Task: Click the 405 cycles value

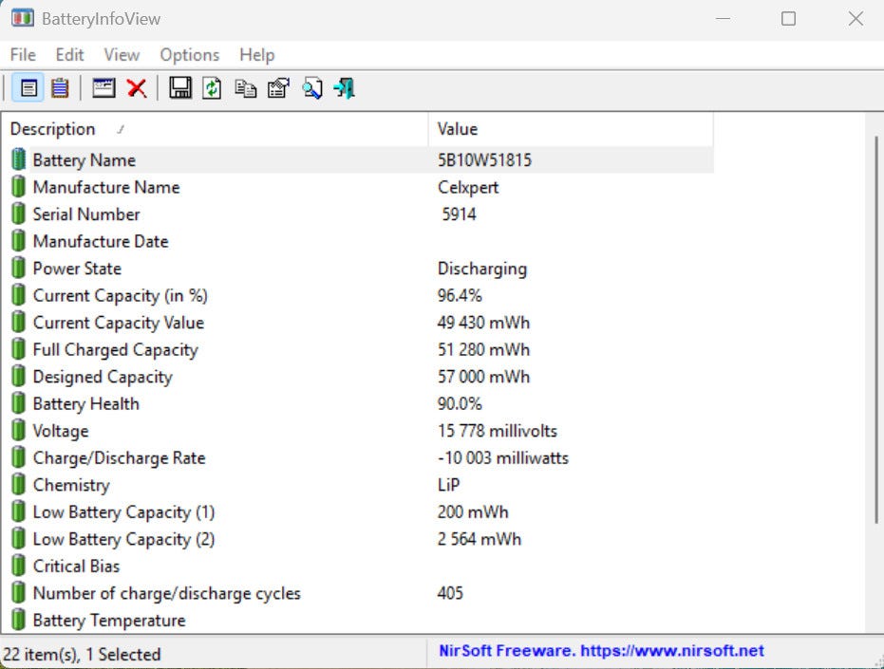Action: pyautogui.click(x=450, y=593)
